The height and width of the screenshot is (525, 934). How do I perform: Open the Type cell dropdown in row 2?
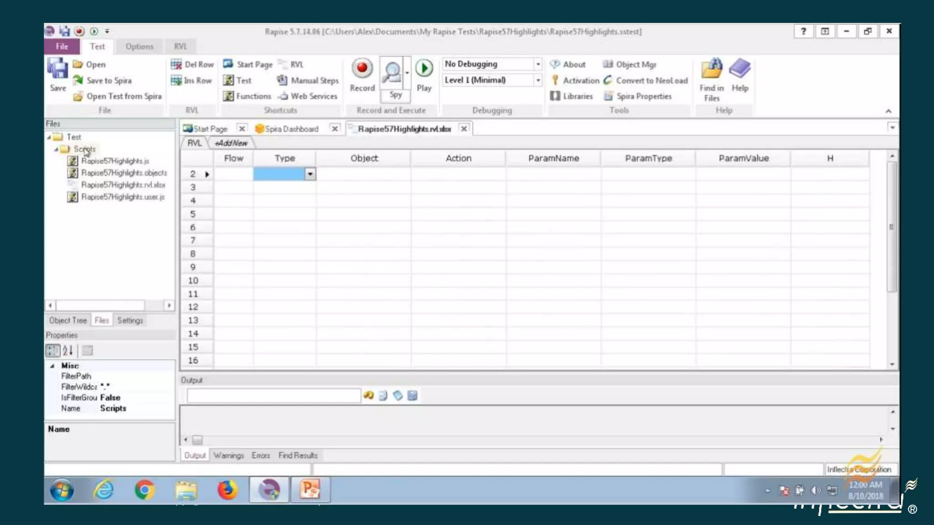coord(310,174)
